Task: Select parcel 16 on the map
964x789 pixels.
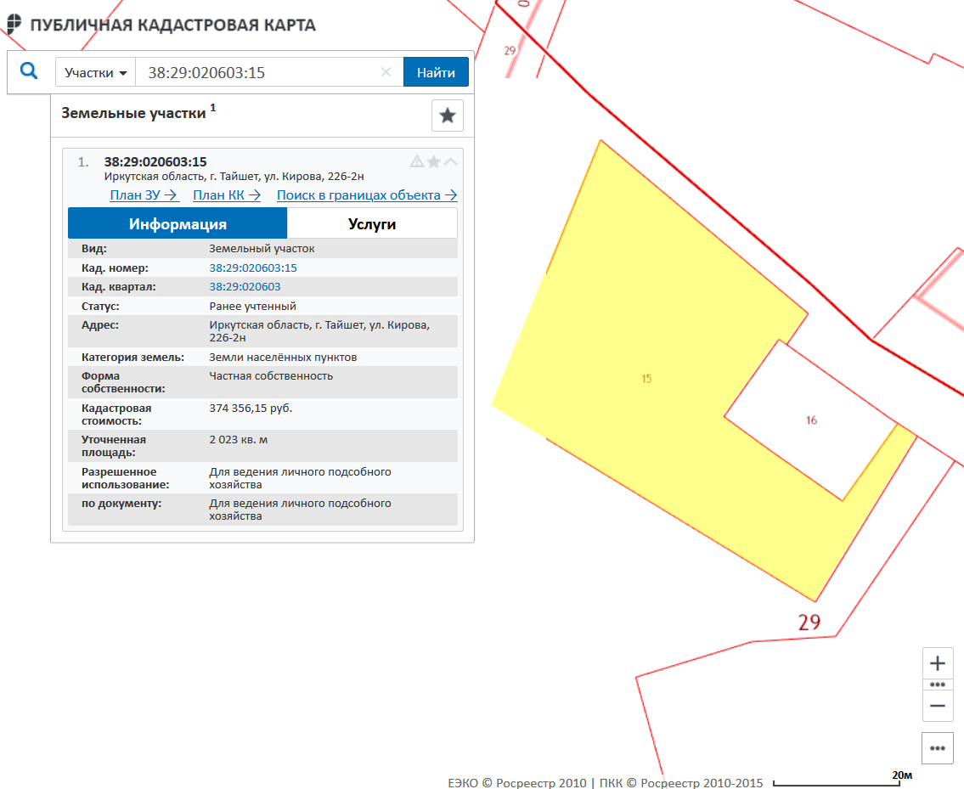Action: pyautogui.click(x=811, y=420)
